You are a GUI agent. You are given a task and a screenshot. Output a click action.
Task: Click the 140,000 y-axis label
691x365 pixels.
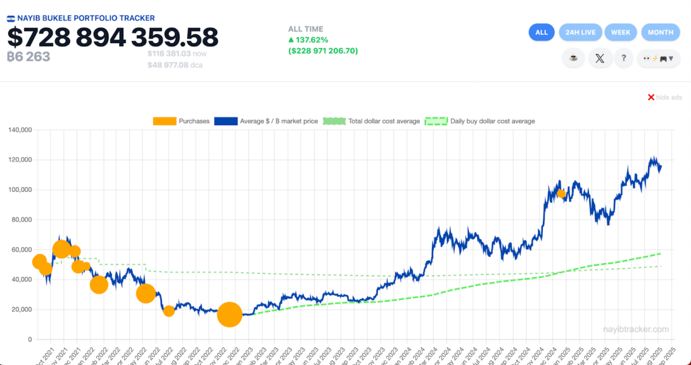[20, 130]
